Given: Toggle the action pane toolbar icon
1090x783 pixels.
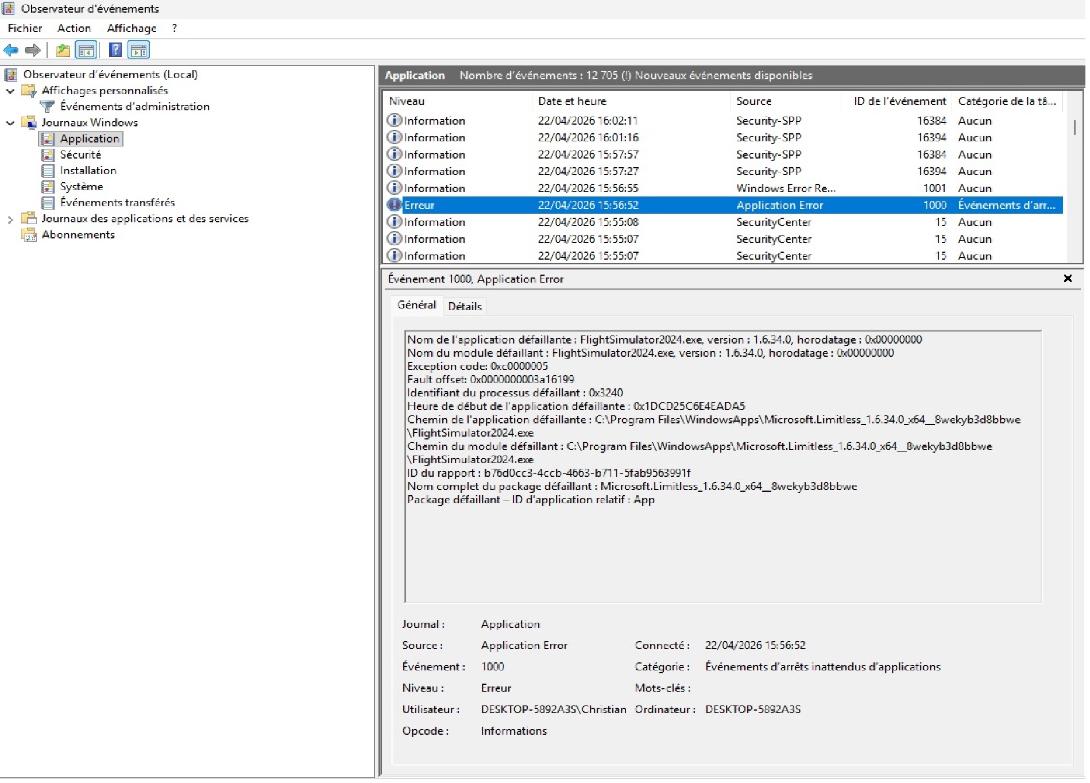Looking at the screenshot, I should [x=138, y=51].
